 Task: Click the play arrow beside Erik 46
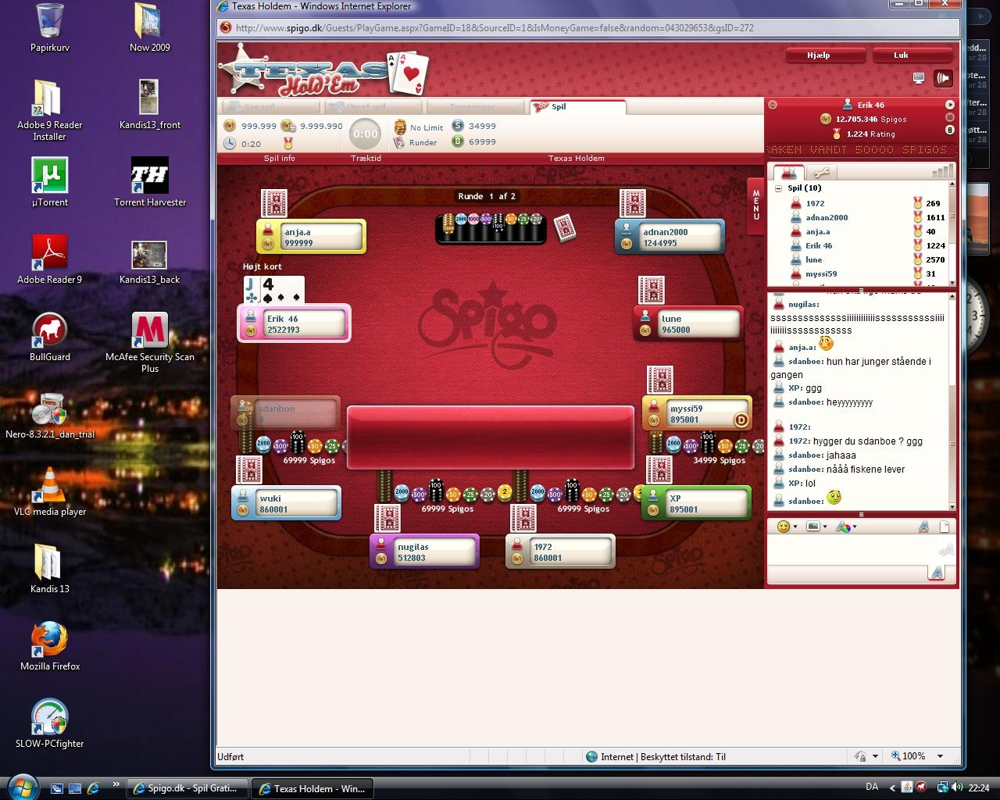click(x=950, y=105)
